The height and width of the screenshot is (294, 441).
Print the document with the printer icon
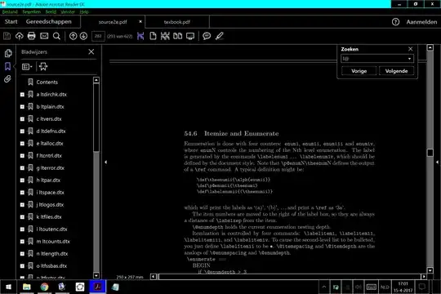32,36
